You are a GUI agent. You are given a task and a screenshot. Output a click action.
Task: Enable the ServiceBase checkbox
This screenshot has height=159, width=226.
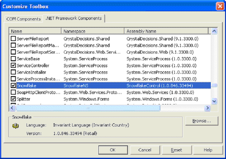pyautogui.click(x=13, y=59)
